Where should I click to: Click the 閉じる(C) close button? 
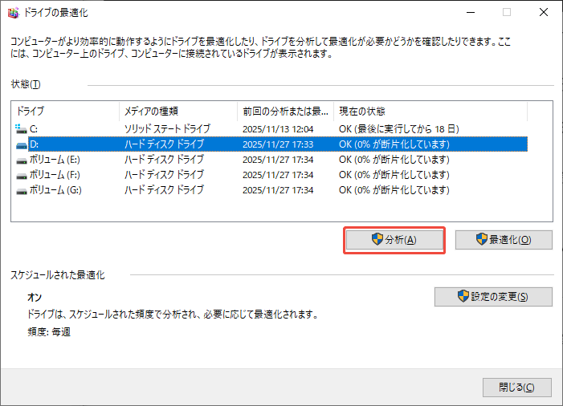517,388
